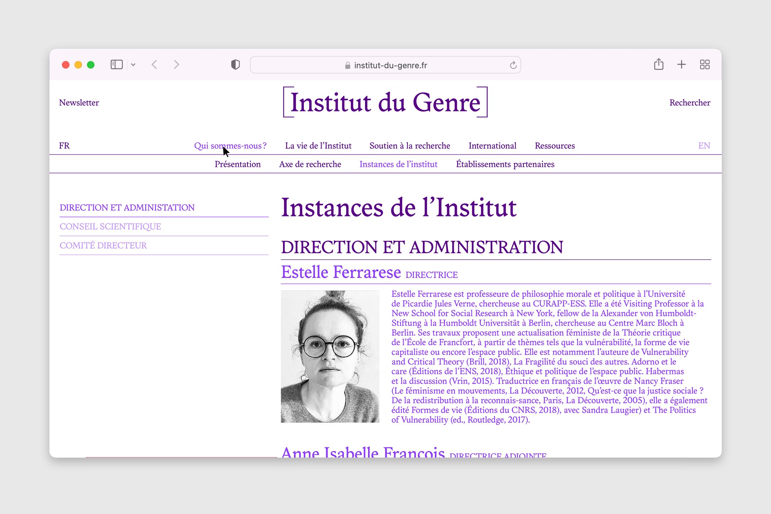Go to Établissements partenaires submenu
This screenshot has height=514, width=771.
pyautogui.click(x=505, y=164)
